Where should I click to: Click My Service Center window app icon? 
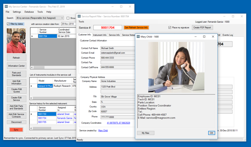coord(6,6)
